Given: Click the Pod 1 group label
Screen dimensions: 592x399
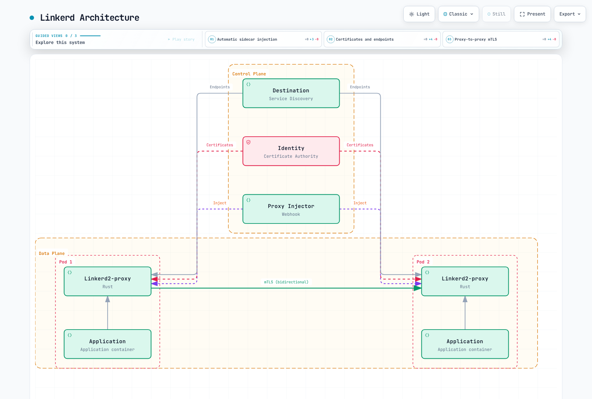Looking at the screenshot, I should pos(65,262).
